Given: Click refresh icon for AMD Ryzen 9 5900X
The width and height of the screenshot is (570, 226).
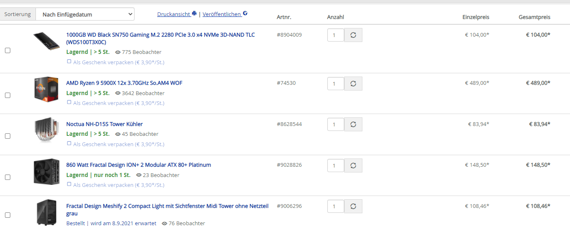Looking at the screenshot, I should (353, 83).
